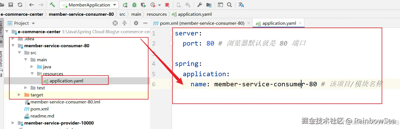Stop the running application with the red square
The image size is (400, 129).
point(167,5)
